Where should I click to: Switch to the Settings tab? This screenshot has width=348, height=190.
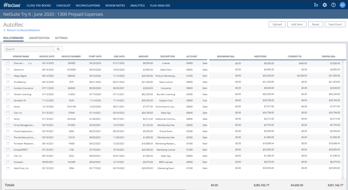(61, 38)
